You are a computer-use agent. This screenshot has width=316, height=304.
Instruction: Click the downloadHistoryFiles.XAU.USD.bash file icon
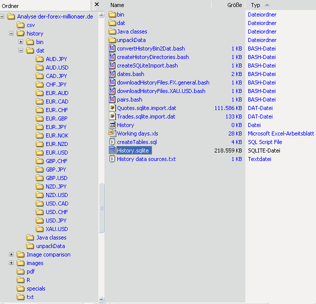[112, 91]
